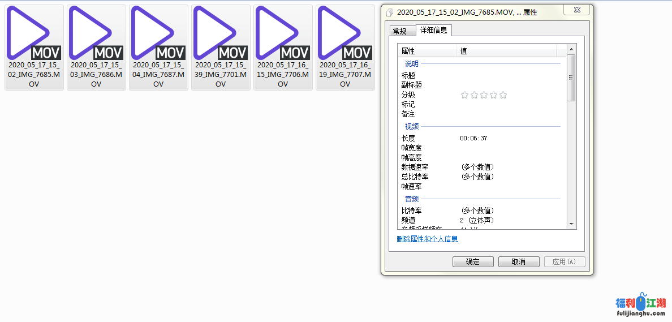Set rating to five stars

tap(503, 95)
